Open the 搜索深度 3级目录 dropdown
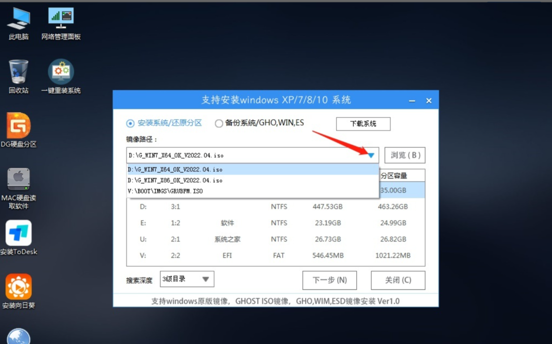The width and height of the screenshot is (552, 344). point(187,279)
